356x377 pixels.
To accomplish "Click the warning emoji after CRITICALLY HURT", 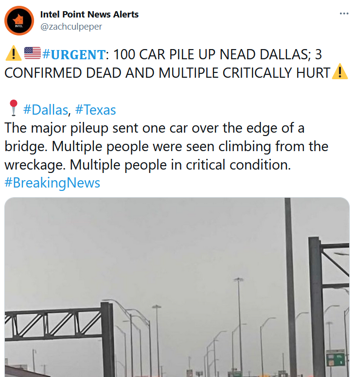I will pos(339,71).
